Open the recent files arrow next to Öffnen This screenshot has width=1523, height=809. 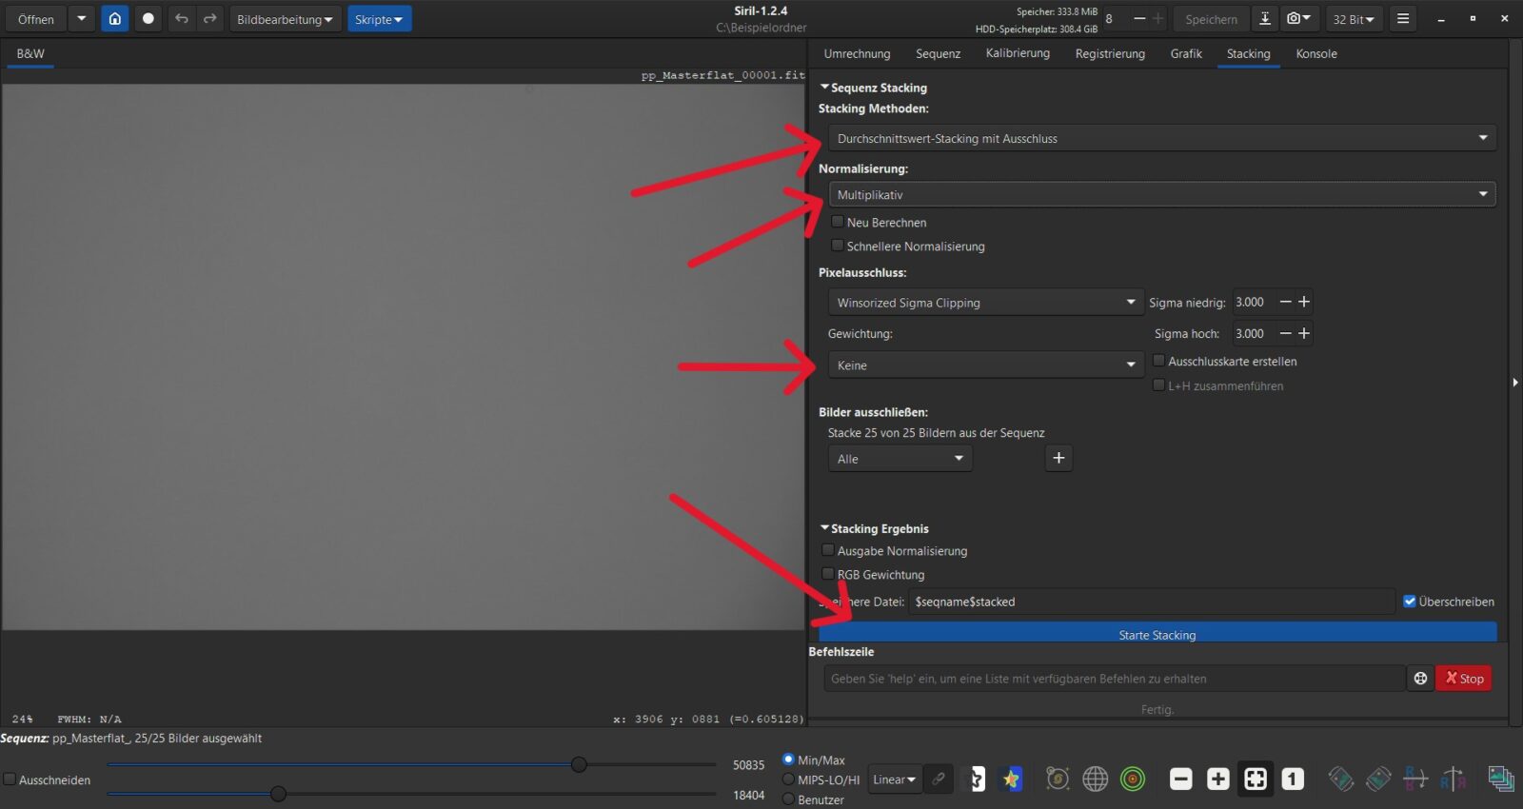click(82, 19)
